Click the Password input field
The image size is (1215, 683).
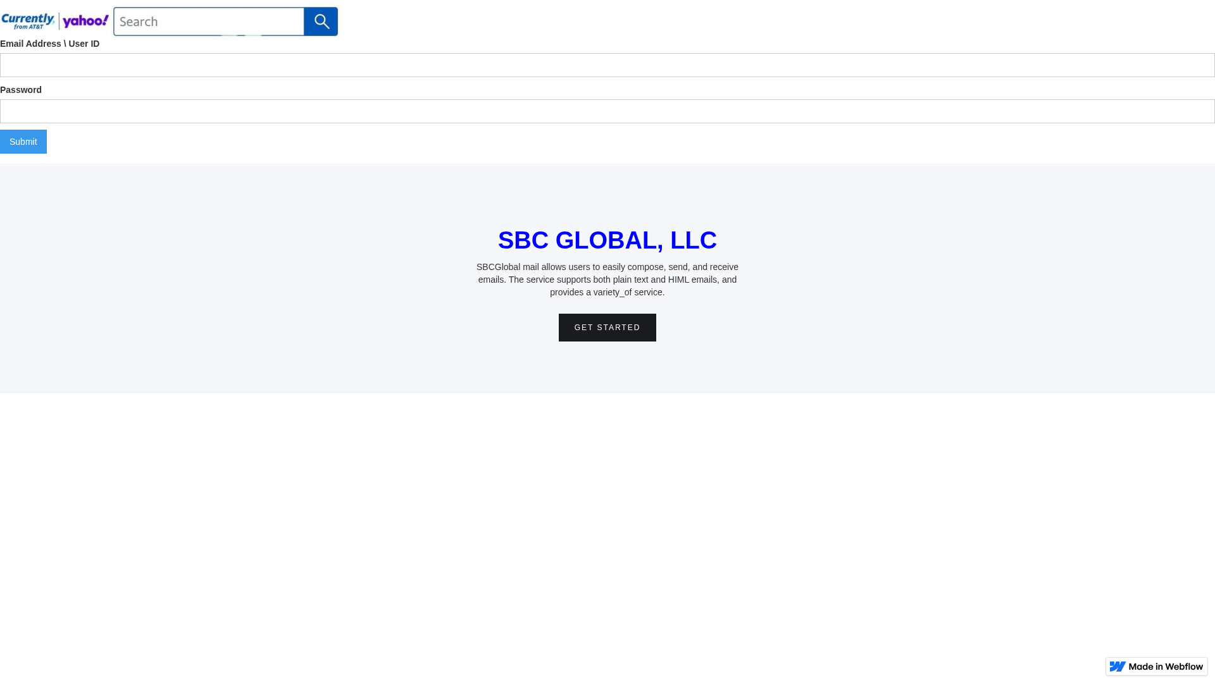607,111
